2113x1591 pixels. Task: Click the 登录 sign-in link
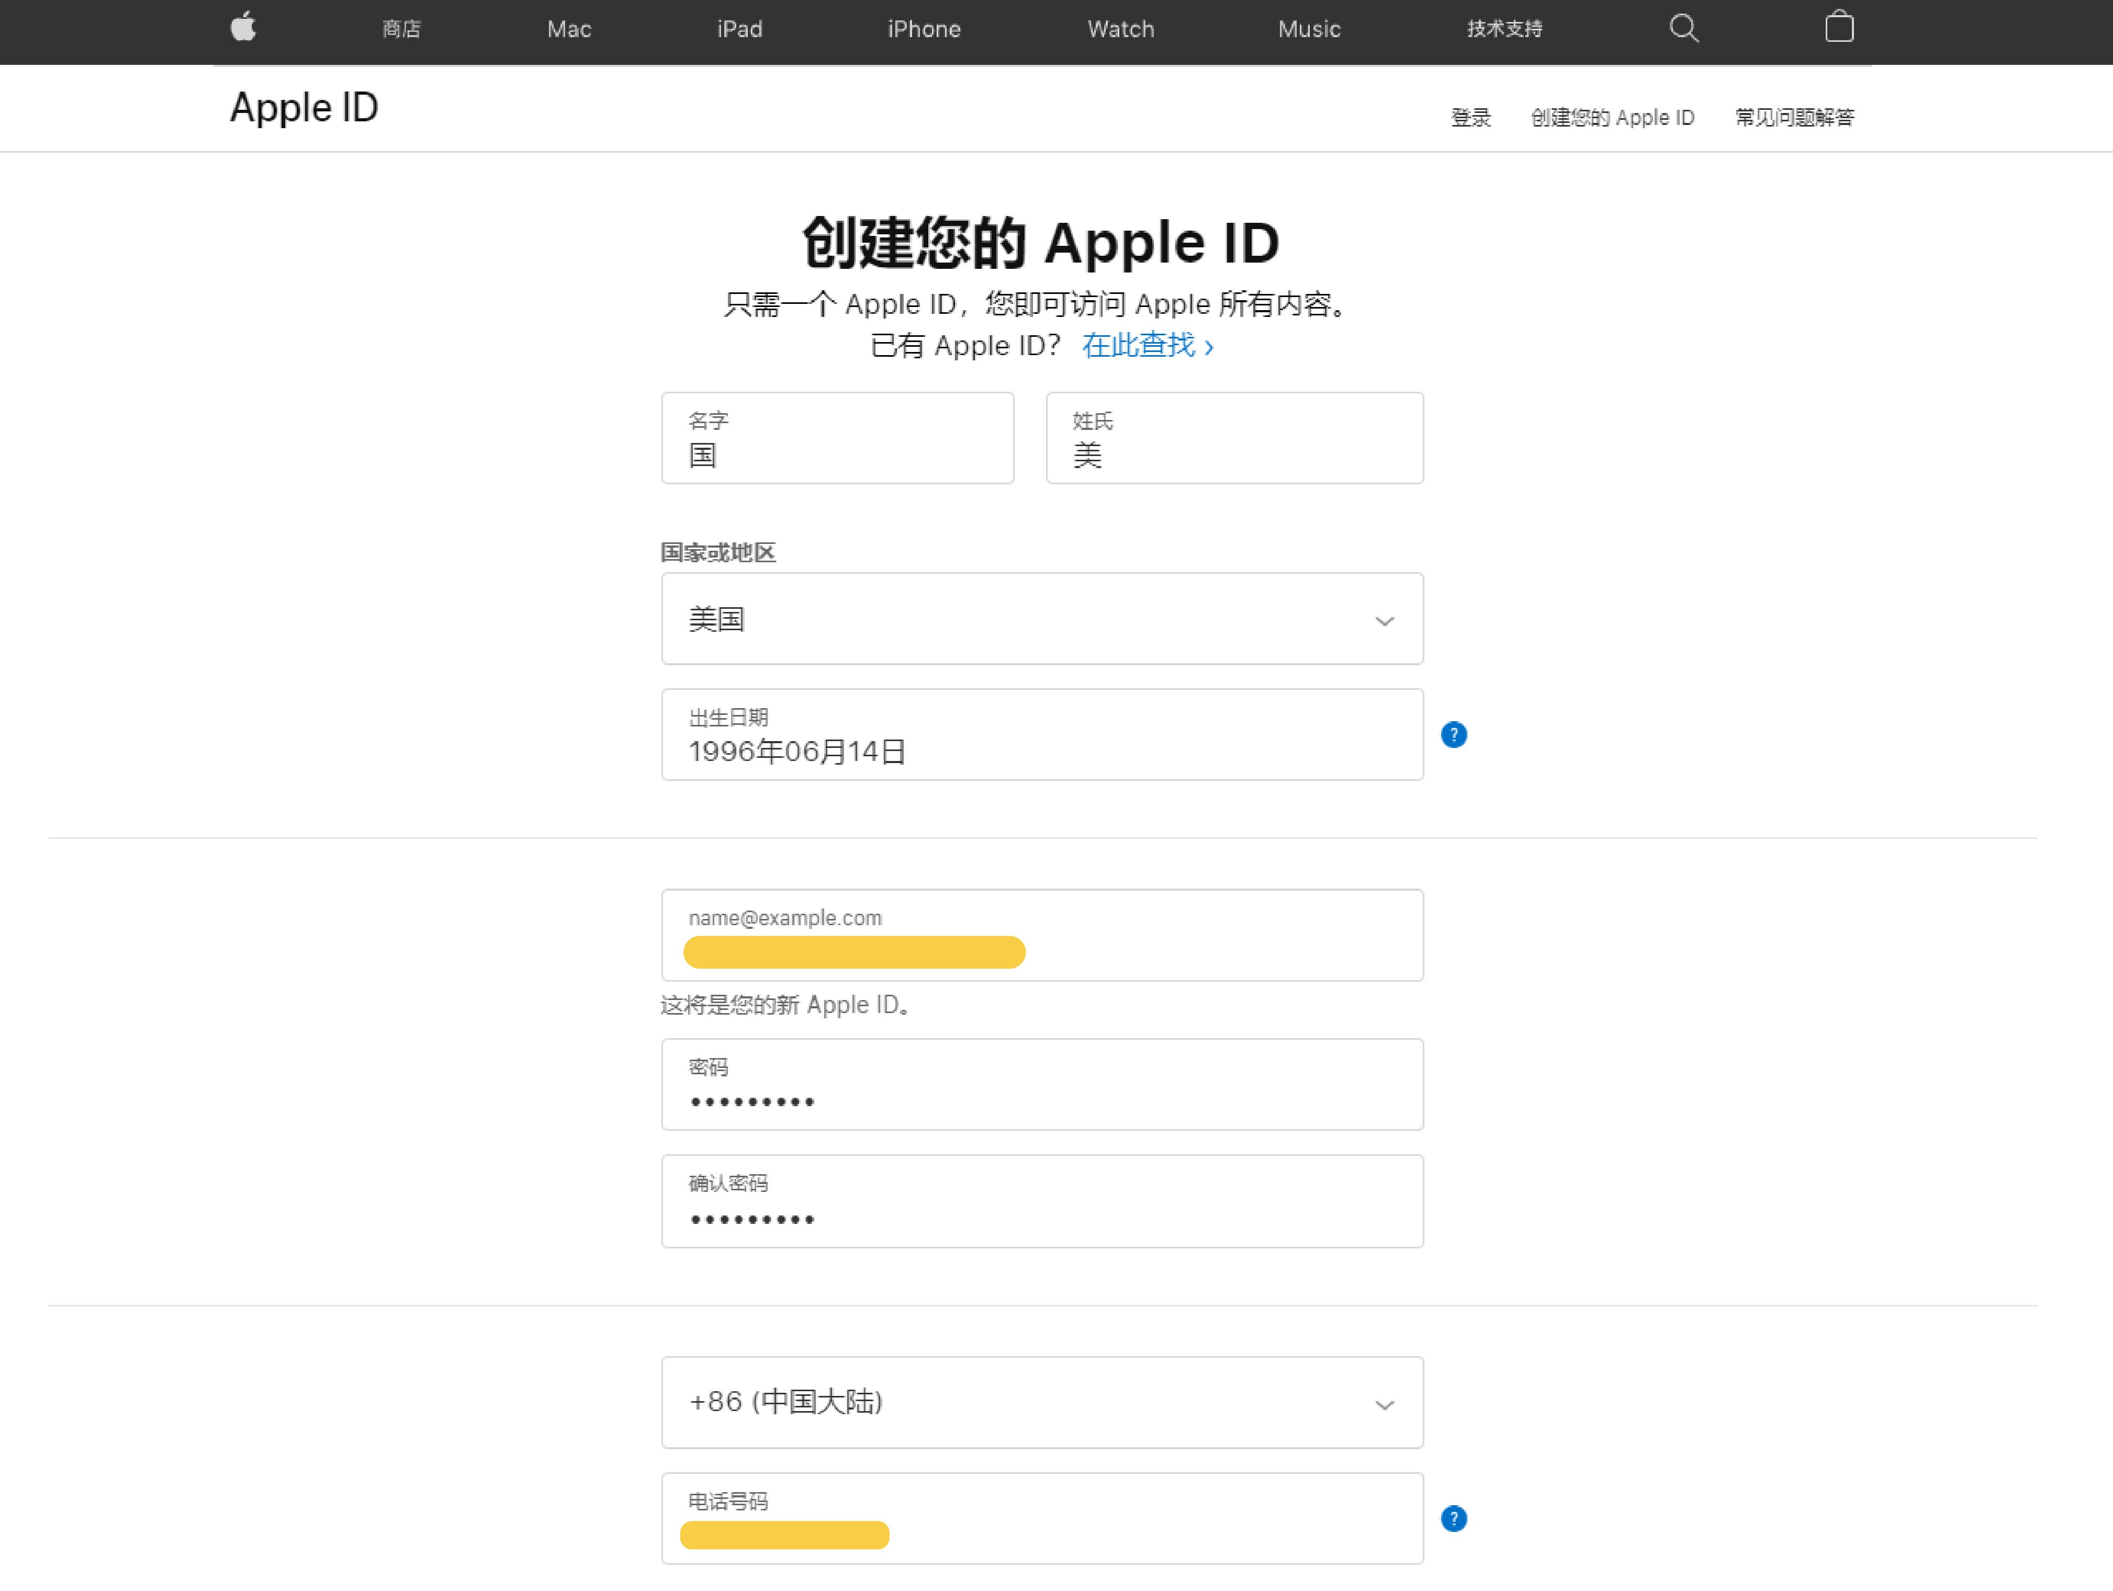point(1470,118)
